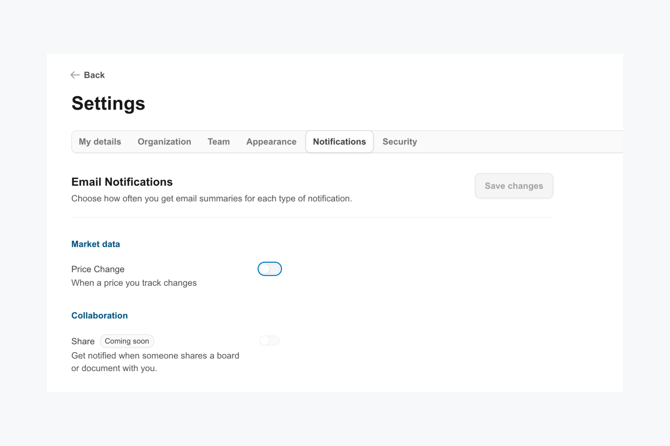Viewport: 670px width, 446px height.
Task: Click "Get notified when someone shares" description
Action: pos(155,362)
